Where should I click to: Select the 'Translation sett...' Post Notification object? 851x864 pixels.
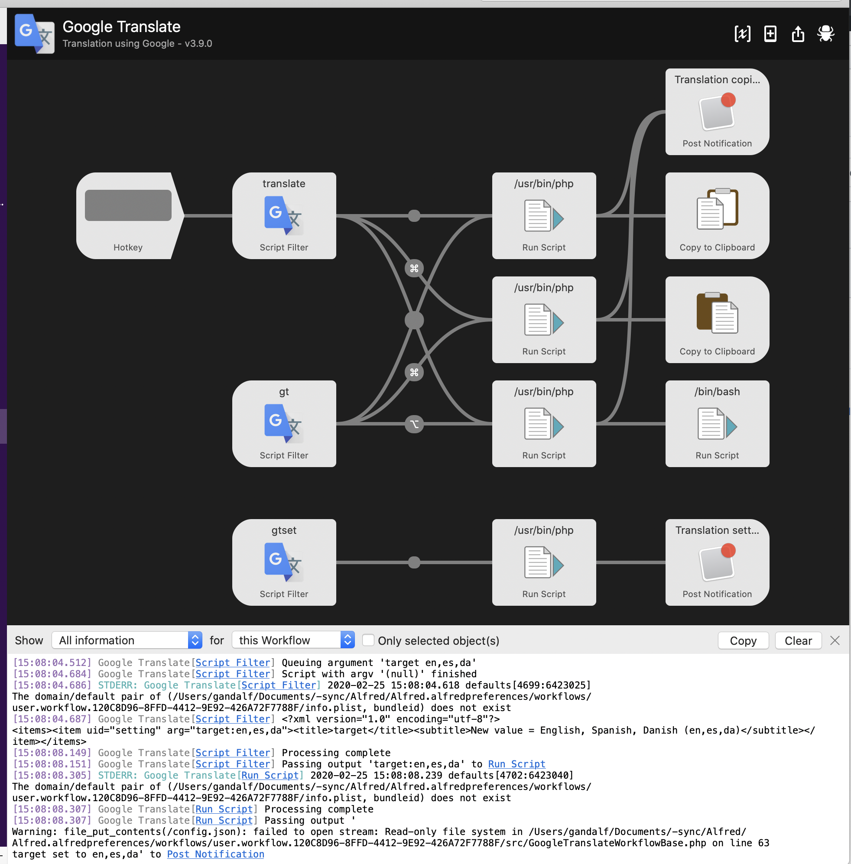[x=717, y=562]
